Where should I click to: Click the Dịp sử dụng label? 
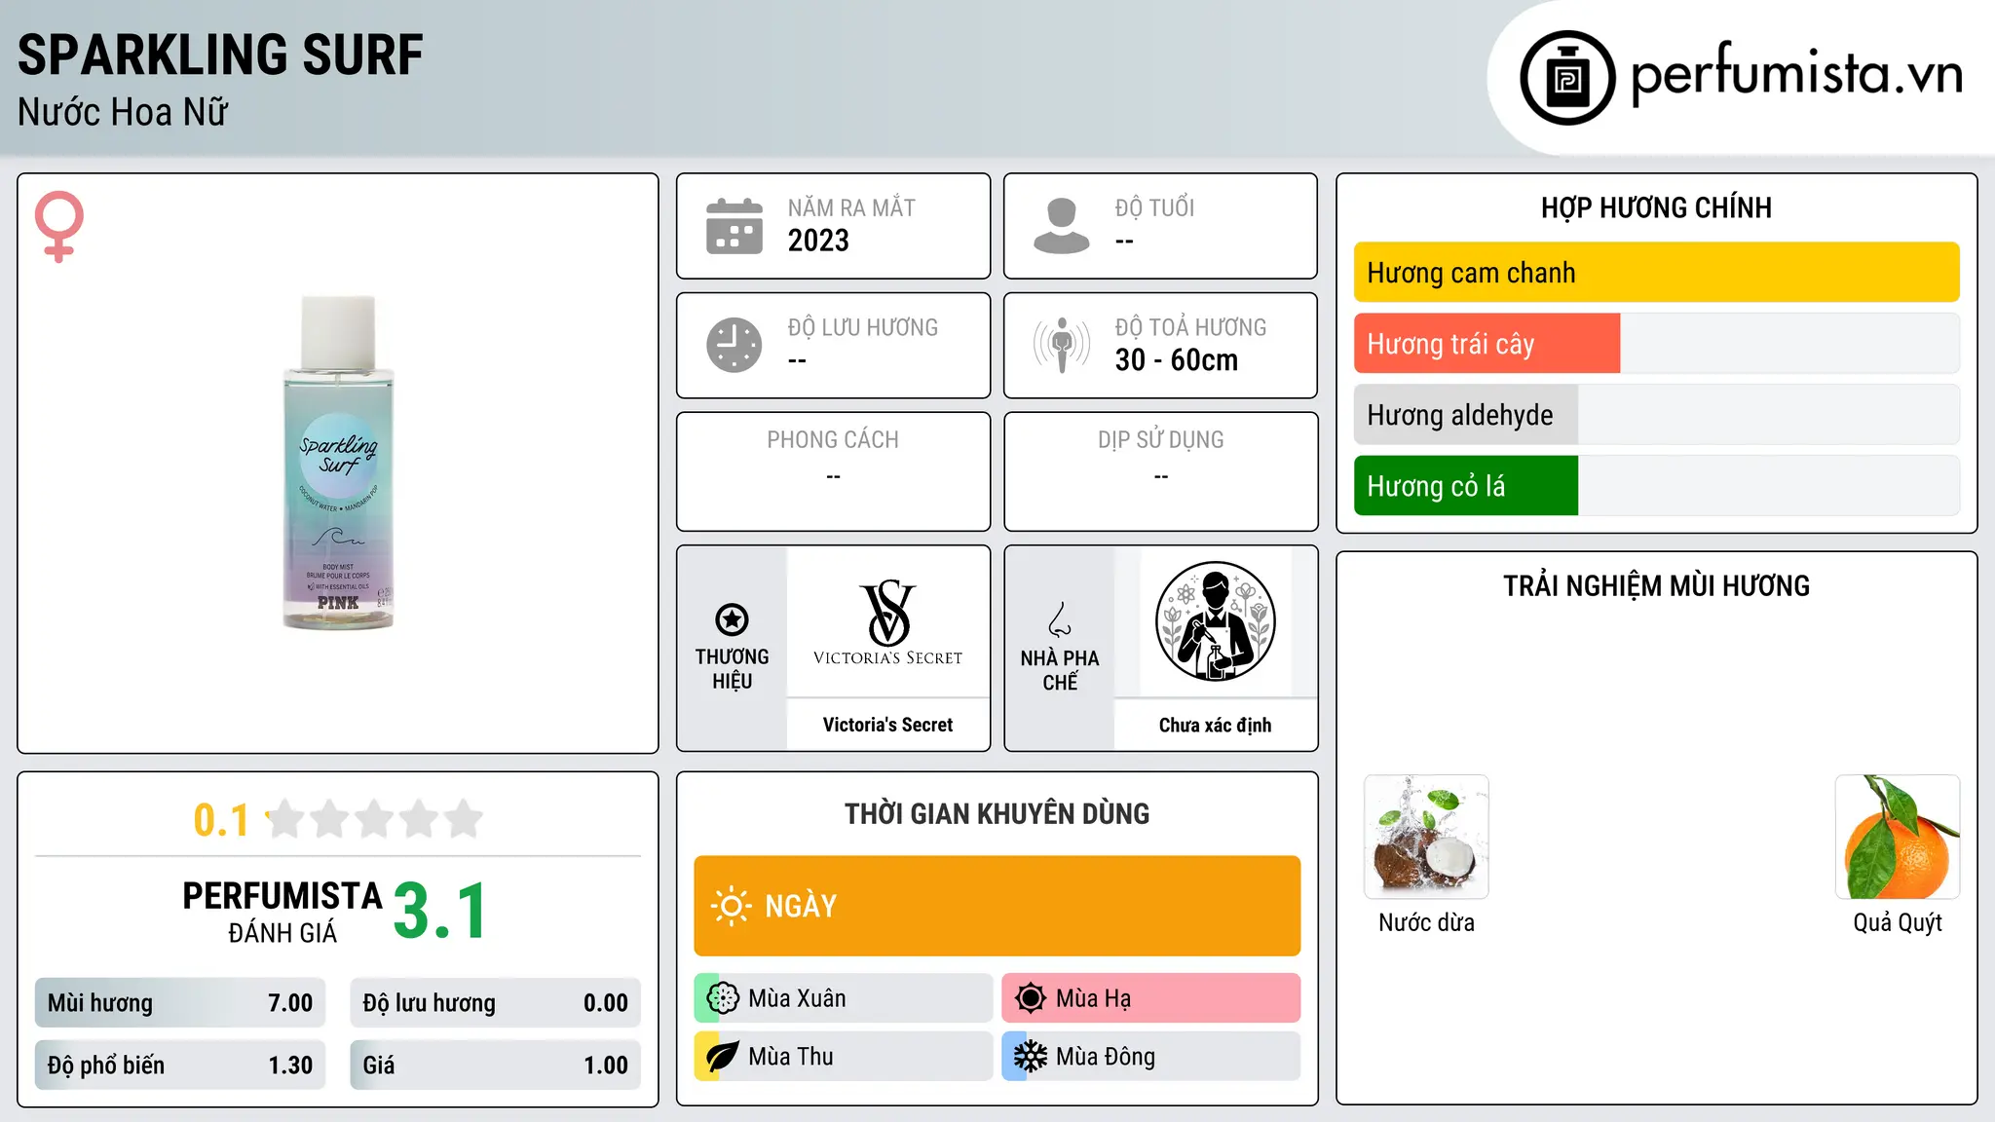pyautogui.click(x=1160, y=440)
